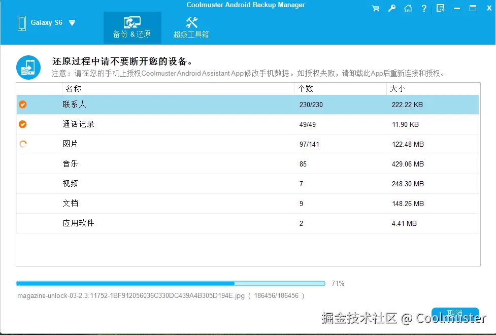Select the 音乐 row name
Screen dimensions: 496x335
70,164
